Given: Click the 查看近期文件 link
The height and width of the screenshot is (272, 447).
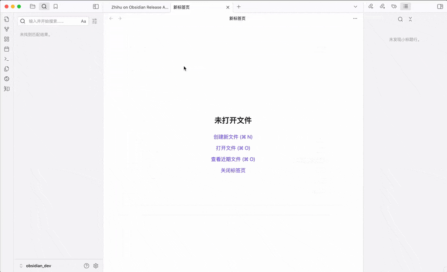Looking at the screenshot, I should (x=233, y=159).
